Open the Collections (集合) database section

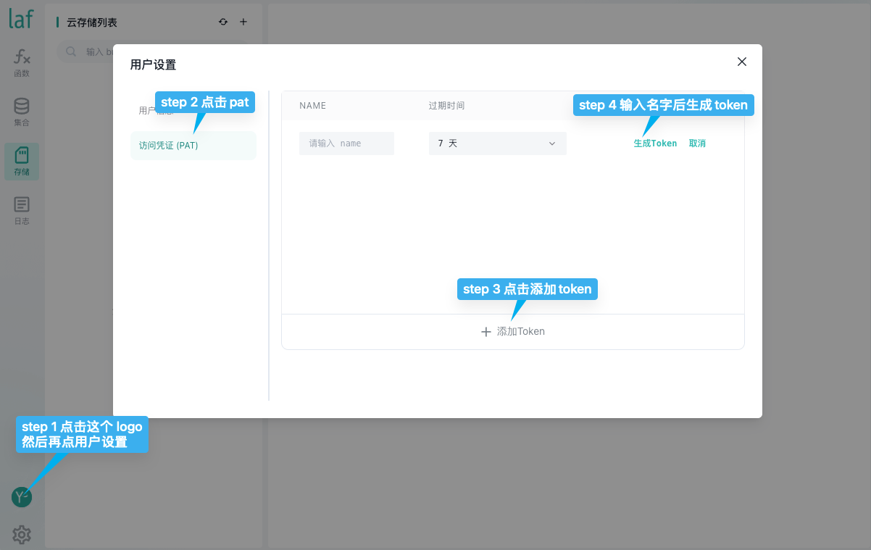pyautogui.click(x=22, y=112)
